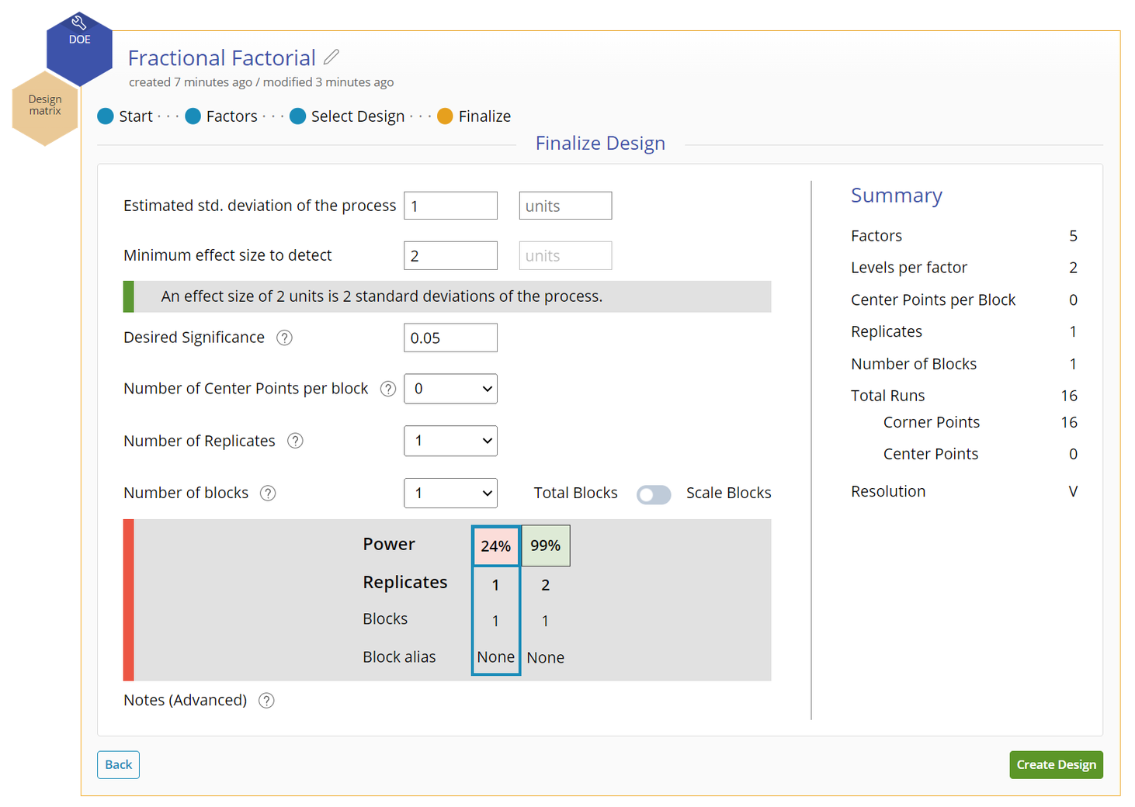Screen dimensions: 1135x807
Task: Go to the Factors step
Action: (221, 116)
